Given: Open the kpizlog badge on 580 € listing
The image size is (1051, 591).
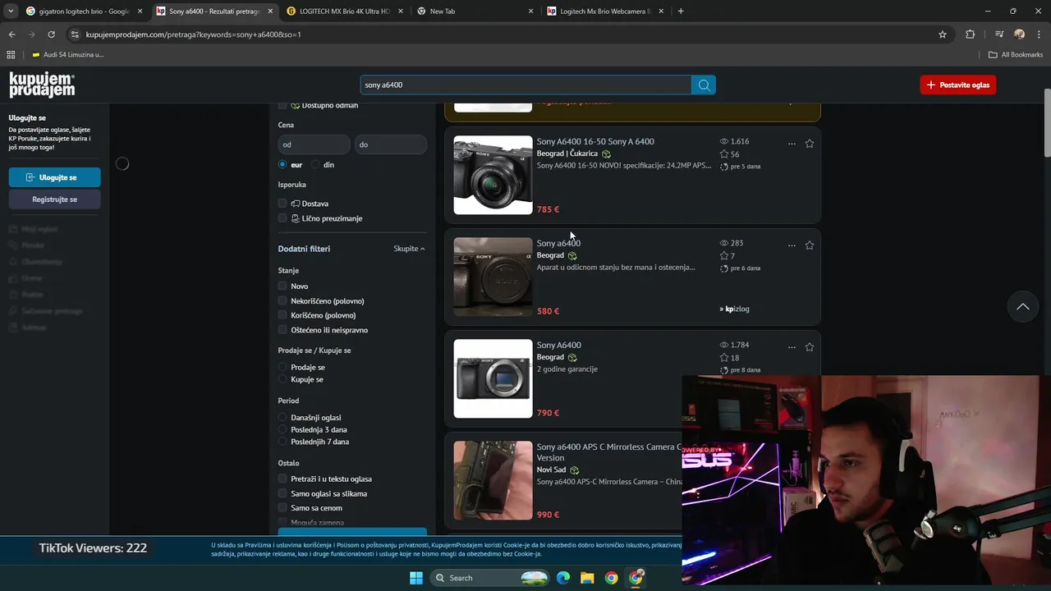Looking at the screenshot, I should click(x=735, y=309).
